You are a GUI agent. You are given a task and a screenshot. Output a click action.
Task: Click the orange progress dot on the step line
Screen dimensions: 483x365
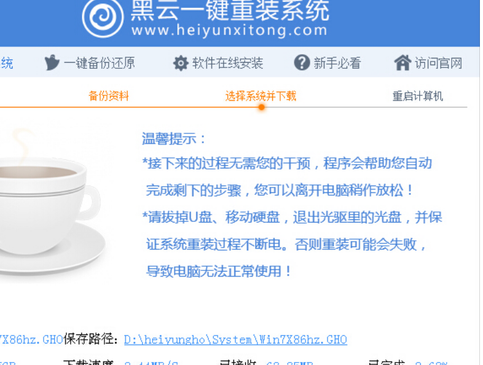[262, 107]
